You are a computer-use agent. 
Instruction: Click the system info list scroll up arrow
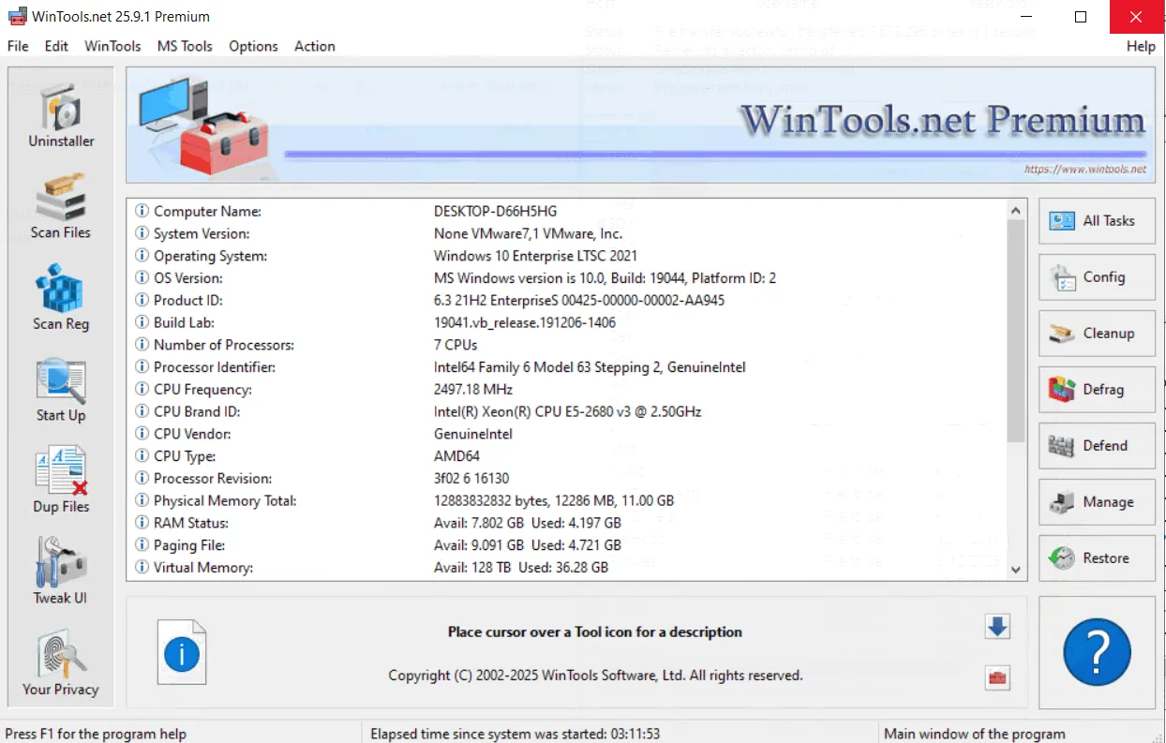tap(1016, 209)
